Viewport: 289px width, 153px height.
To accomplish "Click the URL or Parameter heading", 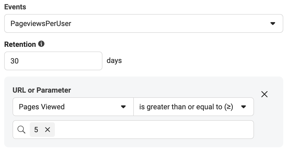I will [x=42, y=90].
